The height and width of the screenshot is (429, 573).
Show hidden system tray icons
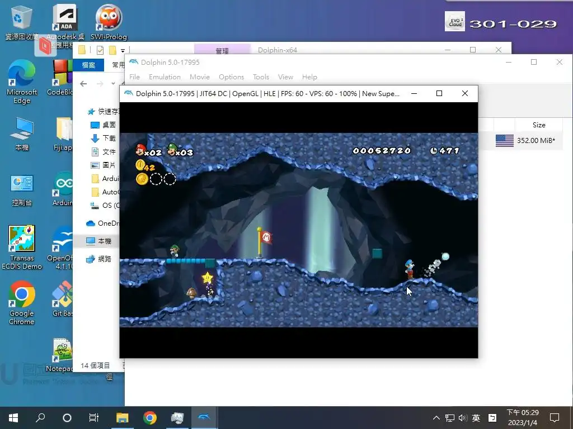point(436,418)
